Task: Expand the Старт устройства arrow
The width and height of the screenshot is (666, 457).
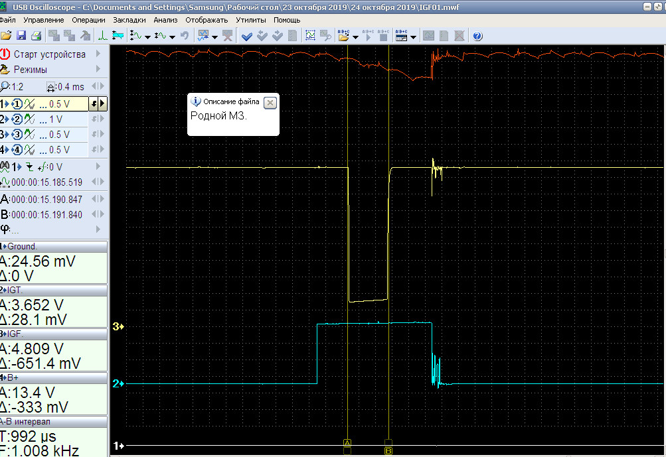Action: click(99, 54)
